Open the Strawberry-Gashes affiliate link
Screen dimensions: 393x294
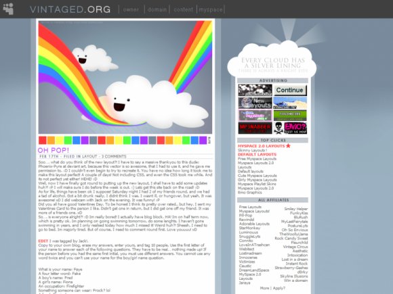[x=291, y=268]
